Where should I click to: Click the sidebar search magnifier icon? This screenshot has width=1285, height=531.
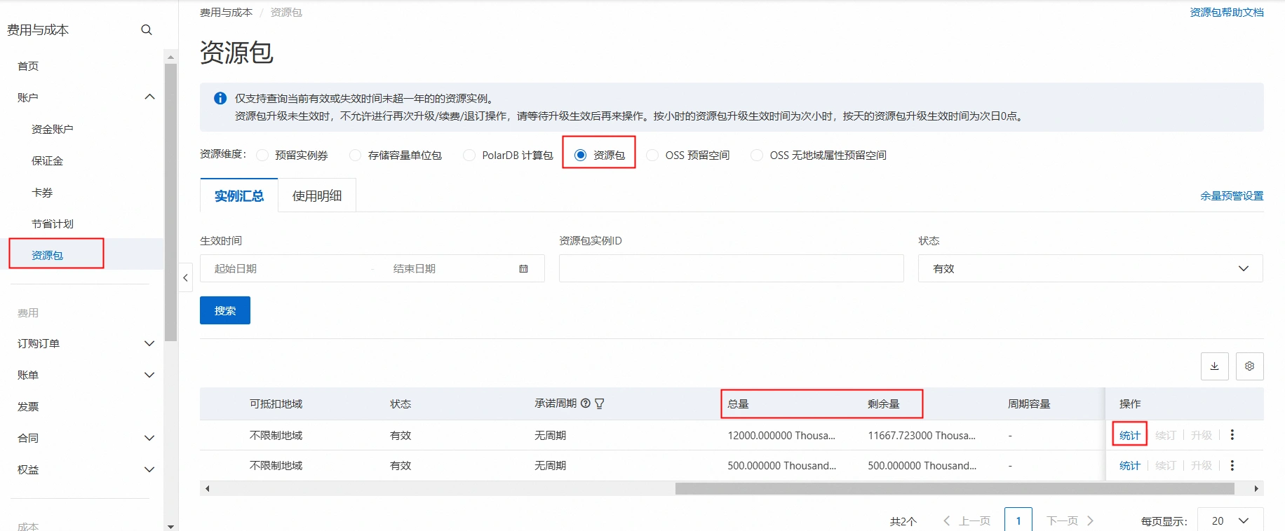click(147, 29)
